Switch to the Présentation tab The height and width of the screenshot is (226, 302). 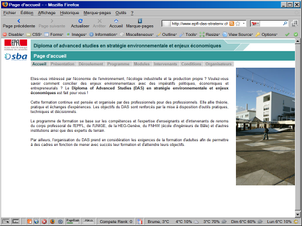point(63,64)
